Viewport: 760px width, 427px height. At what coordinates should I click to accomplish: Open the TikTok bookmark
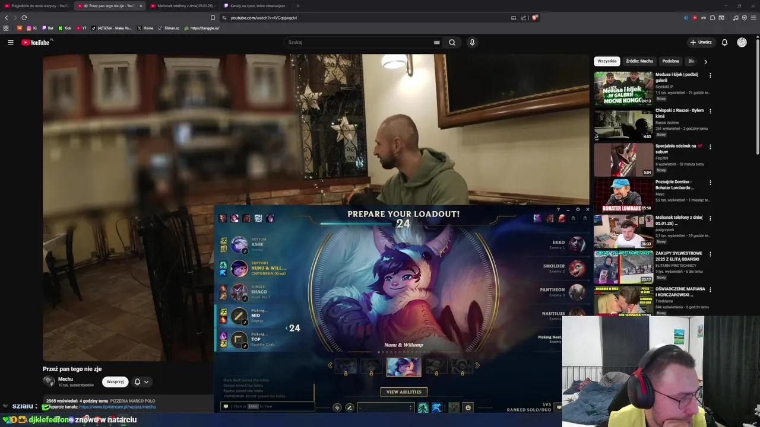click(x=112, y=28)
